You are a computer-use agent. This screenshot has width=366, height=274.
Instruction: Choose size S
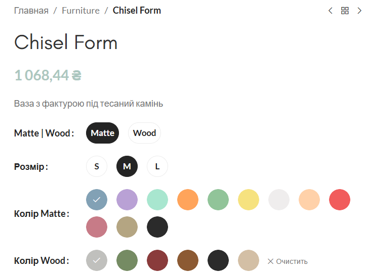97,166
